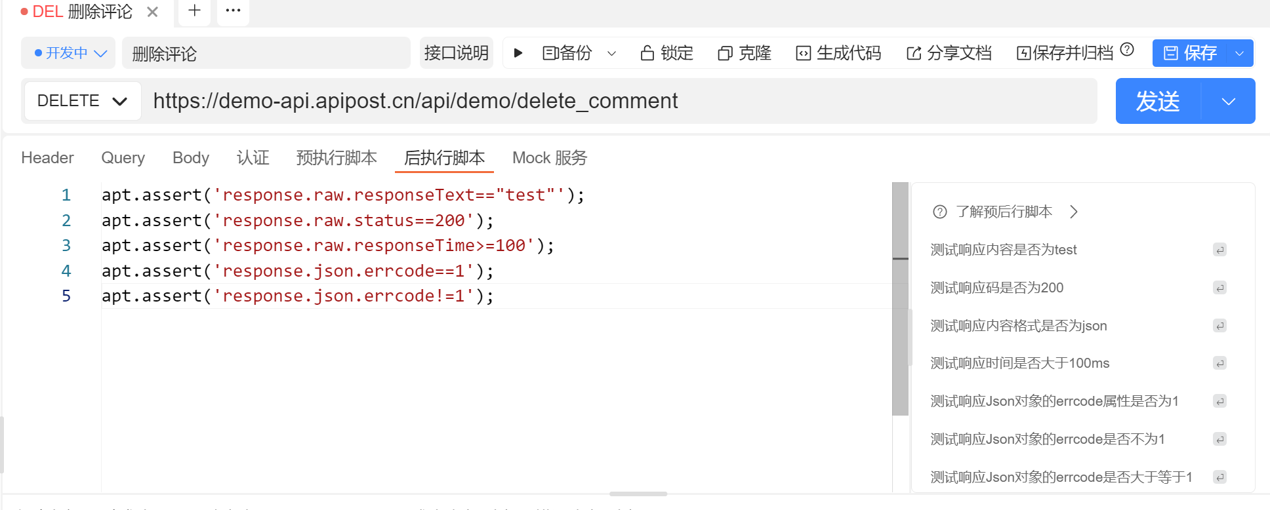Click the 发送 send button

point(1158,101)
